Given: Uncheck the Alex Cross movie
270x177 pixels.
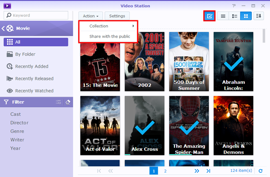Looking at the screenshot, I should (x=144, y=125).
